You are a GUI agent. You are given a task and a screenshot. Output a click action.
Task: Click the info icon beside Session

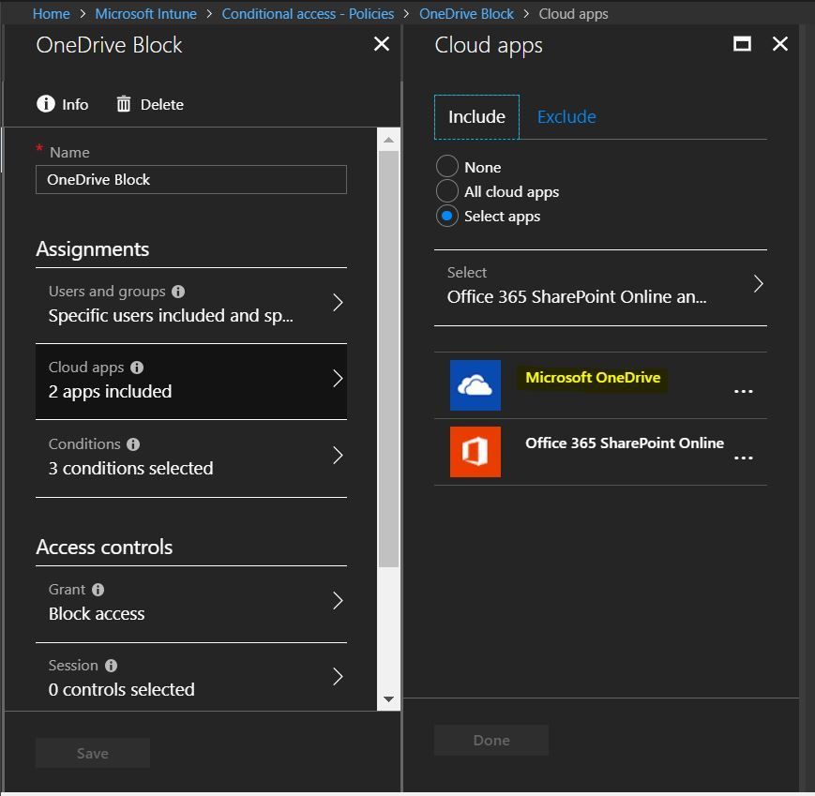[x=111, y=666]
